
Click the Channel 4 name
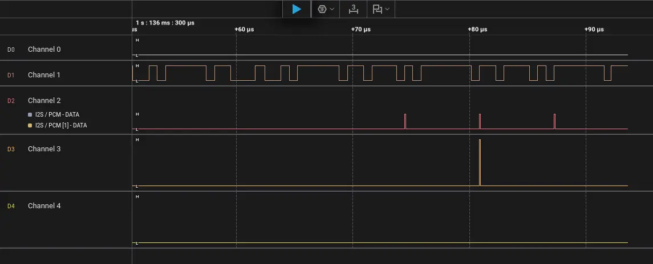[44, 206]
